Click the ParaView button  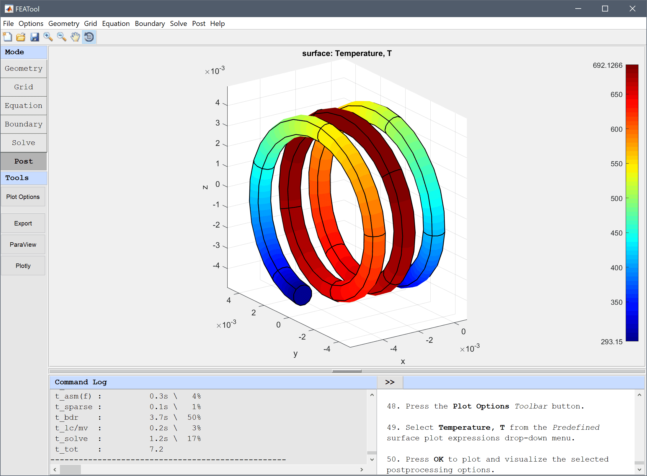[23, 244]
